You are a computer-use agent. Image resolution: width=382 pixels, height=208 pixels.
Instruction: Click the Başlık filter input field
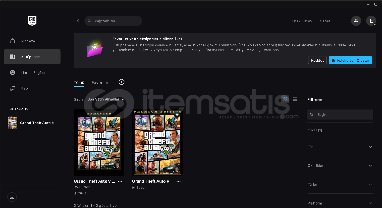point(340,115)
